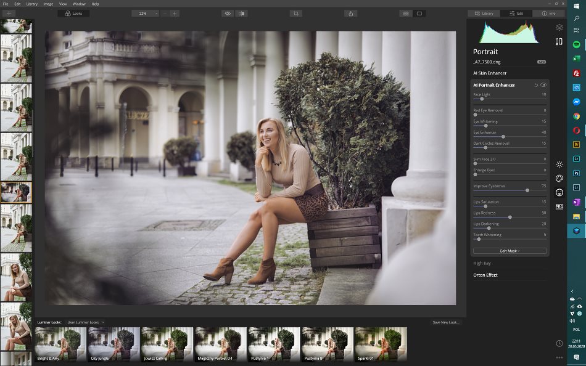Image resolution: width=586 pixels, height=366 pixels.
Task: Open the History clock icon
Action: click(559, 343)
